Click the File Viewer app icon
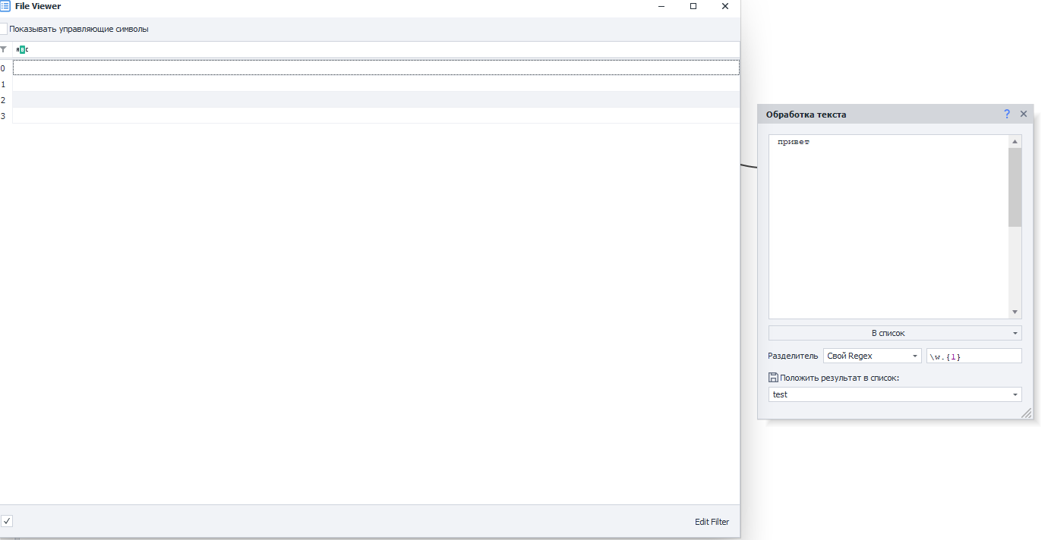This screenshot has height=540, width=1051. click(5, 6)
